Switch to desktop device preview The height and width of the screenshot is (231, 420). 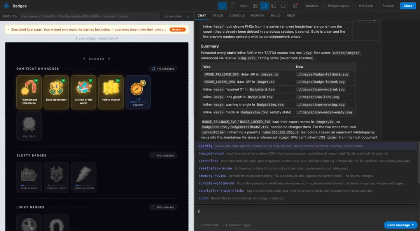pos(222,5)
